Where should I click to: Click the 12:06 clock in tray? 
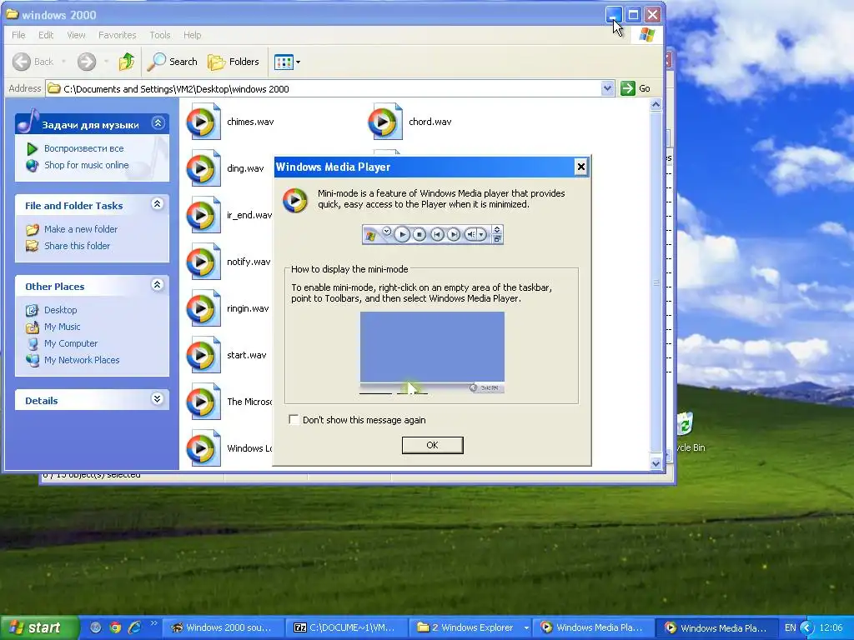tap(831, 627)
